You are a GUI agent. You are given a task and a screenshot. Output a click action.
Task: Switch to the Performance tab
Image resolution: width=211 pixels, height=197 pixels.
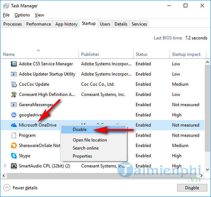pyautogui.click(x=38, y=24)
